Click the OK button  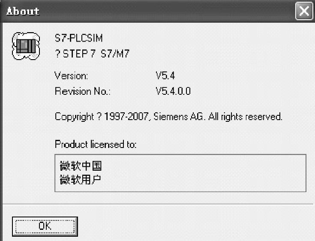point(45,226)
